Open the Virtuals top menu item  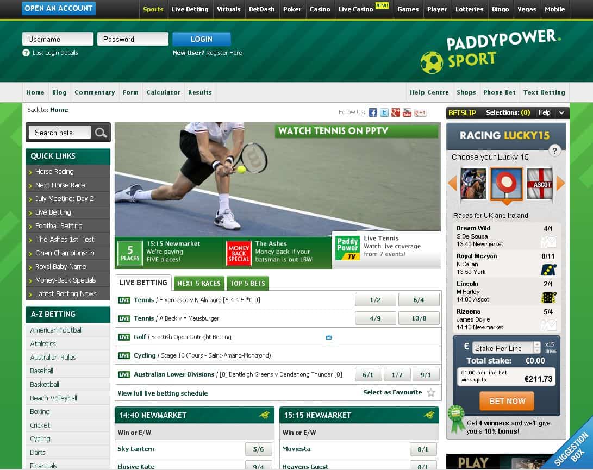[228, 9]
